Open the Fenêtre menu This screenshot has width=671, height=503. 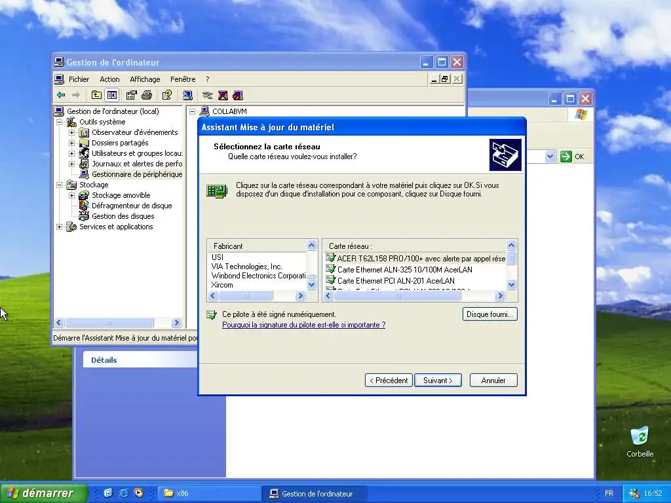pyautogui.click(x=183, y=79)
